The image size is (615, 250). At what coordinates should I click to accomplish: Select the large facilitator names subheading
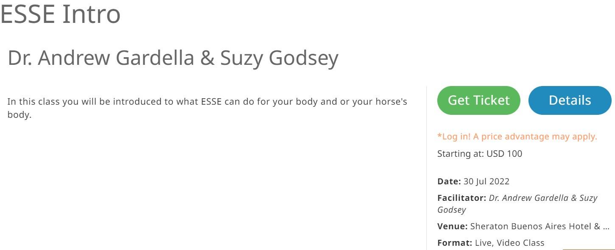173,58
